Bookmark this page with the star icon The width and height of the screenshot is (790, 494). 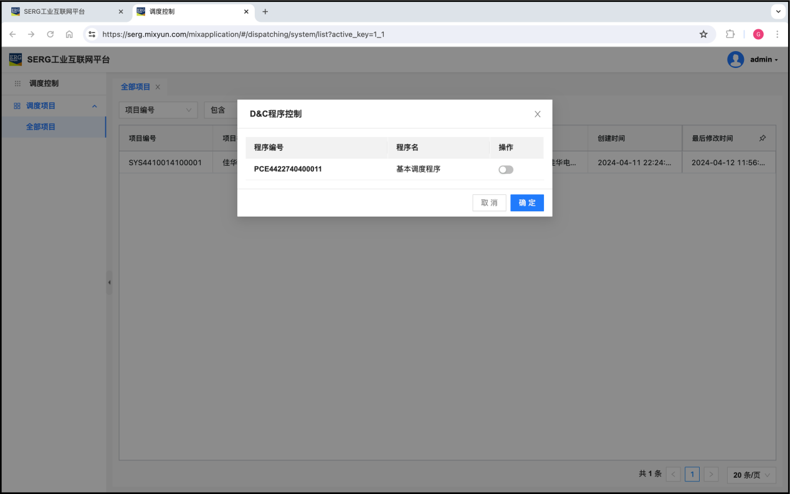pos(703,34)
